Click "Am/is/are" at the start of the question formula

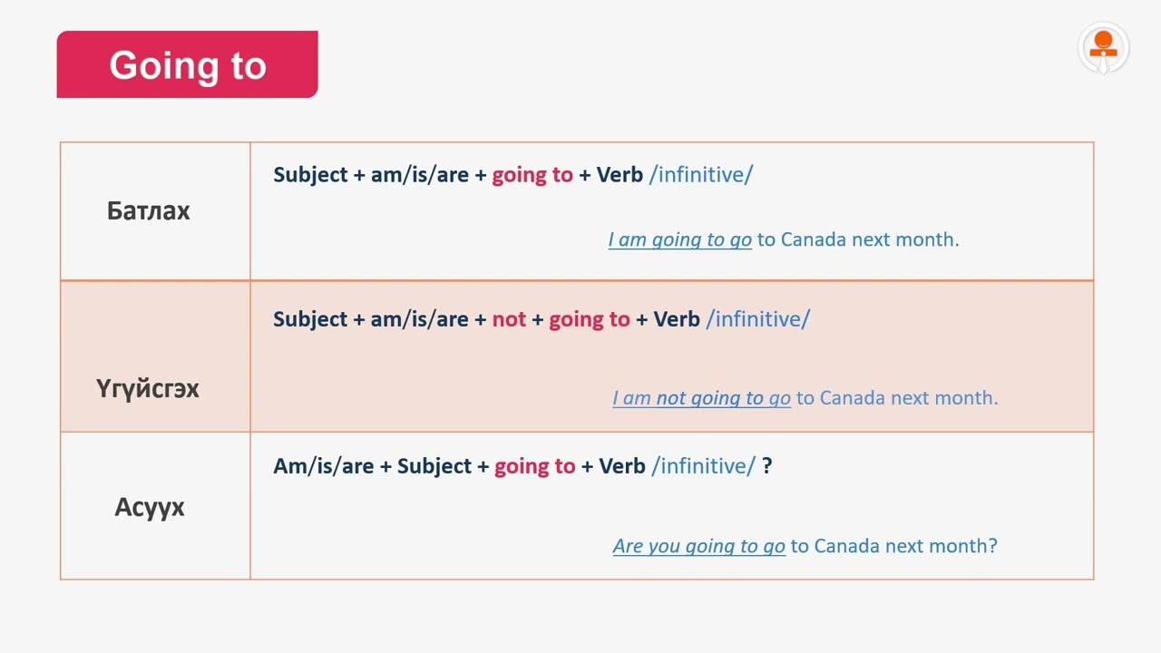[x=323, y=466]
